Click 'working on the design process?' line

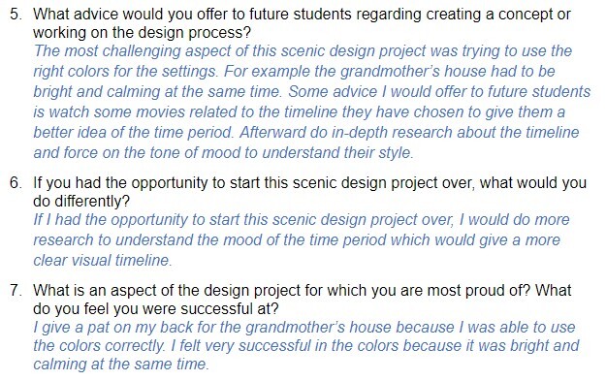[143, 32]
